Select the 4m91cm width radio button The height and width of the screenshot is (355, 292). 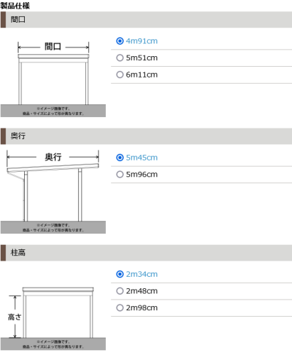[120, 41]
